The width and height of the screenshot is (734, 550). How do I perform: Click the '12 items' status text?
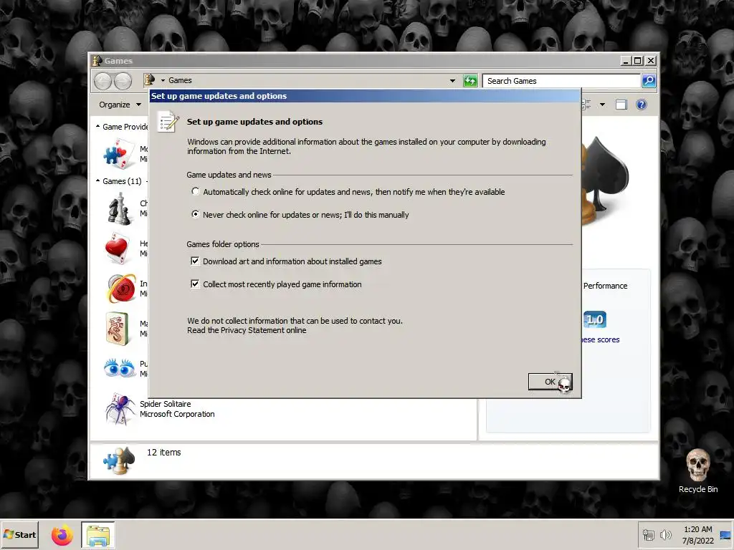pos(164,453)
